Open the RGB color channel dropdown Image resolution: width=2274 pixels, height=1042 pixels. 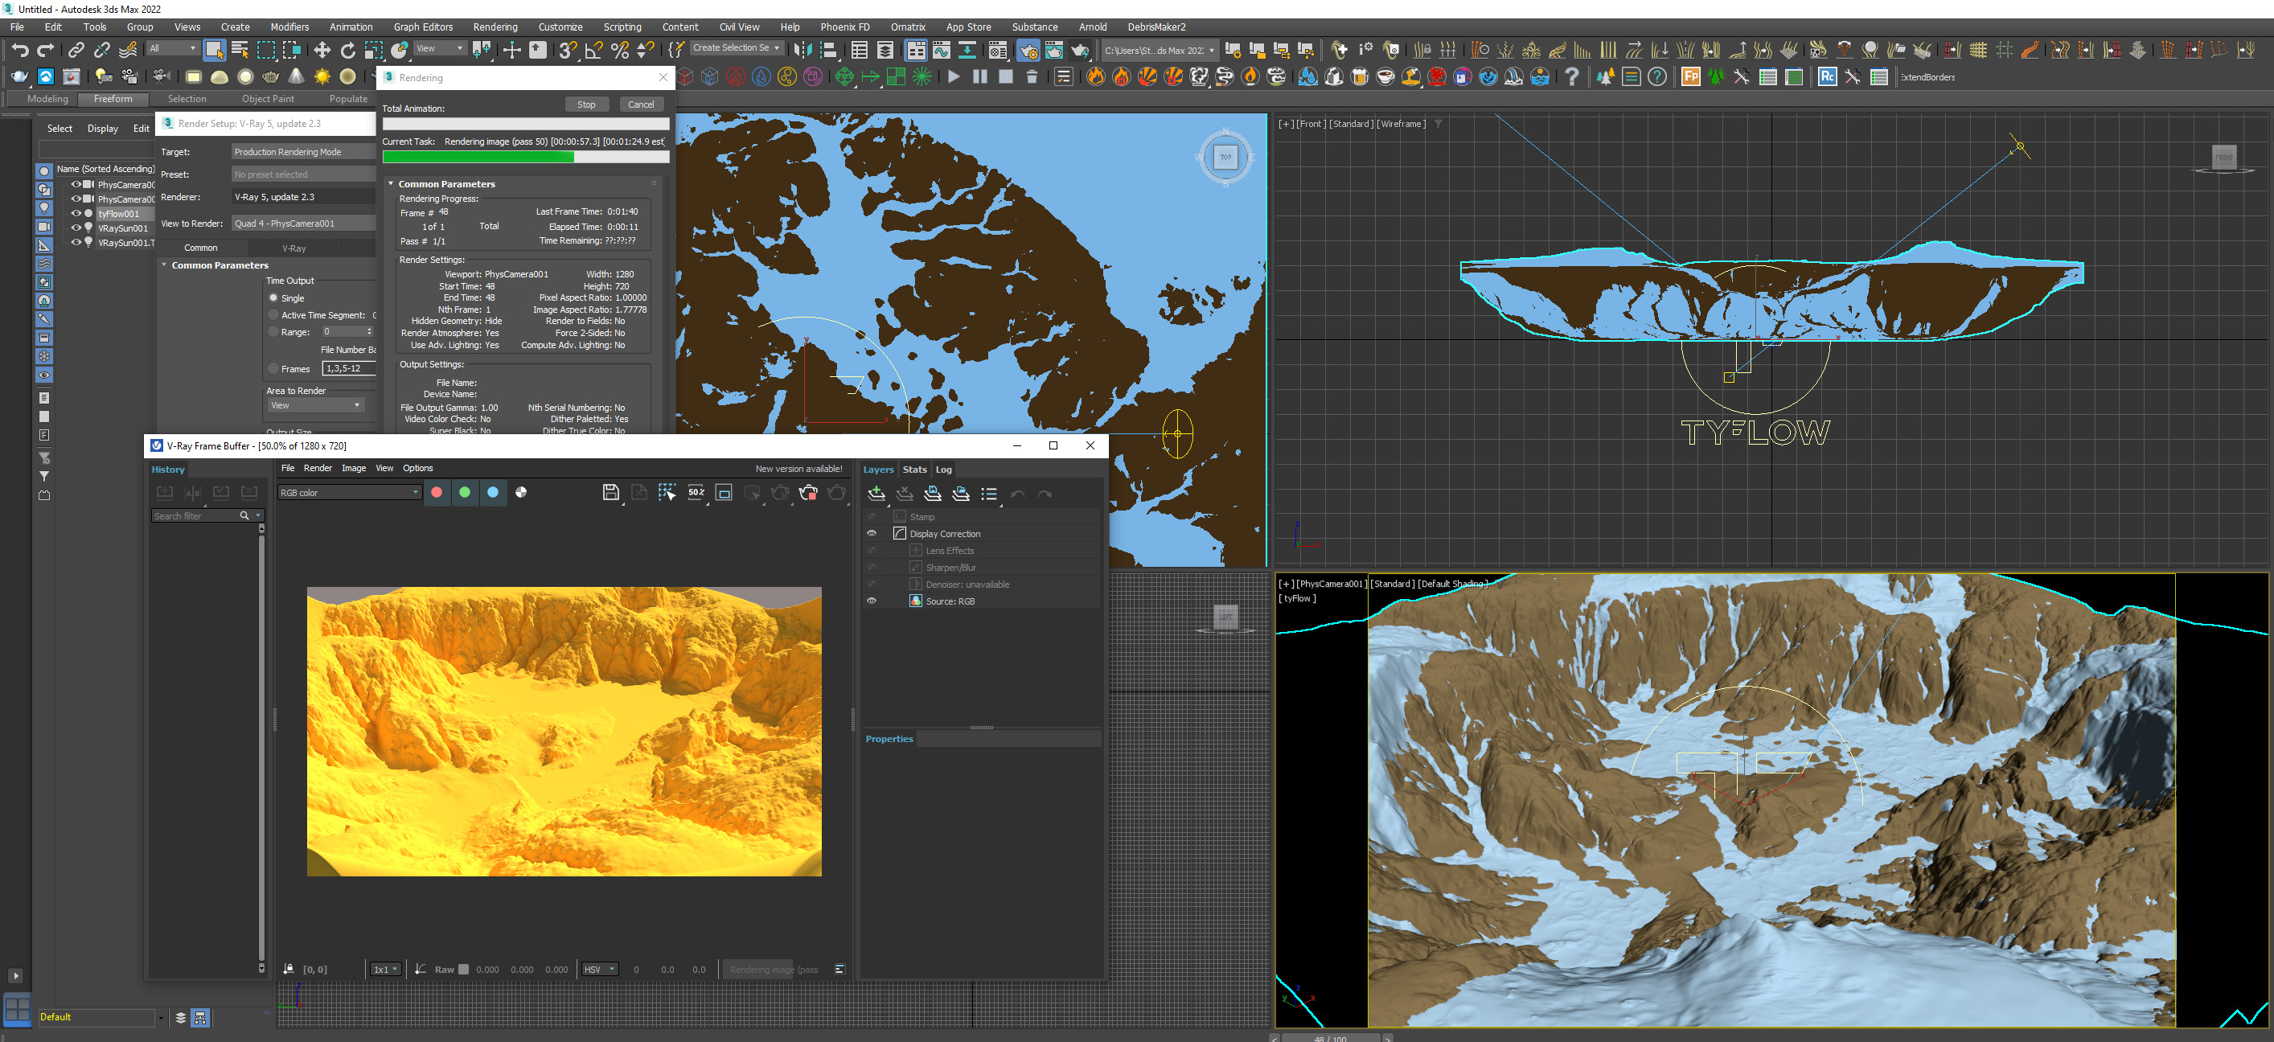click(x=350, y=492)
